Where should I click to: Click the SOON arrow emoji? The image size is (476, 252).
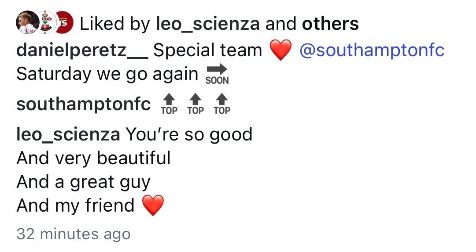tap(217, 74)
